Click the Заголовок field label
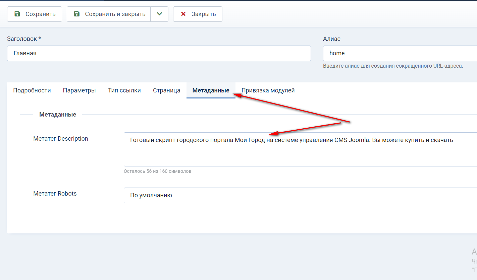The height and width of the screenshot is (280, 477). coord(24,39)
